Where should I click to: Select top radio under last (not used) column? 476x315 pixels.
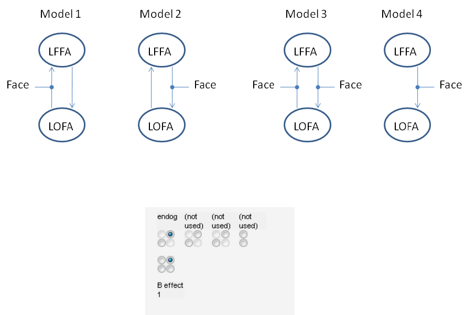coord(243,234)
